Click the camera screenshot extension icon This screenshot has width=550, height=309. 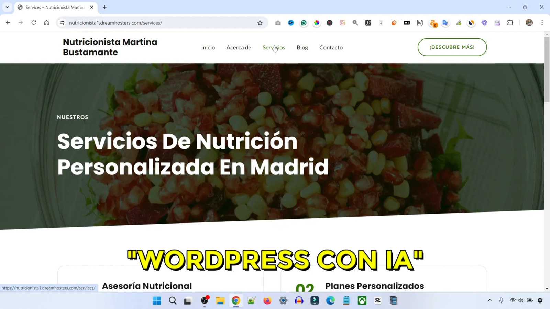coord(278,23)
